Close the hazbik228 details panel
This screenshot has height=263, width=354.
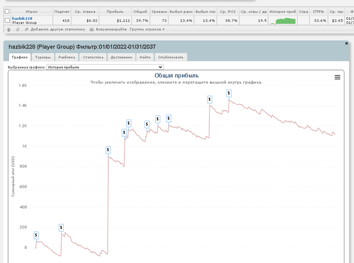click(346, 43)
